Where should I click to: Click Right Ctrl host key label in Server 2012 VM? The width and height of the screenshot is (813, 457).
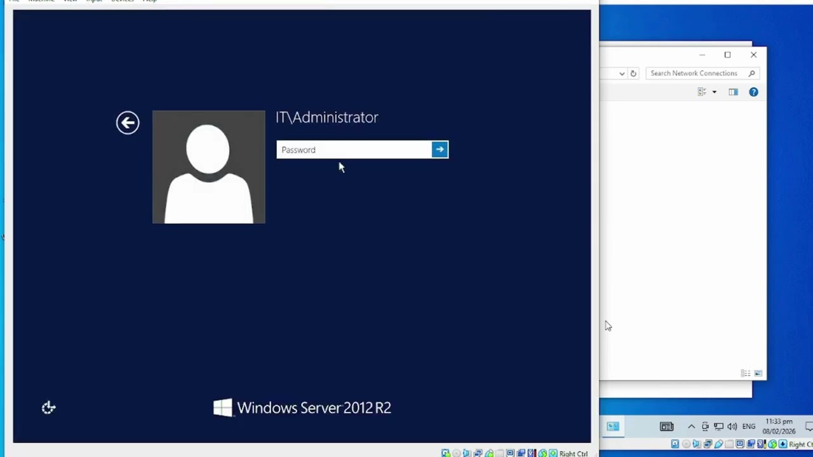(574, 453)
